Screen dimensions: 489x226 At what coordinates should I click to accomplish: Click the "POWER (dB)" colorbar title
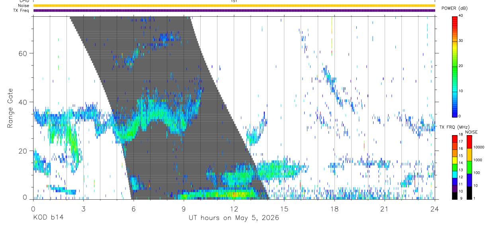(x=455, y=8)
